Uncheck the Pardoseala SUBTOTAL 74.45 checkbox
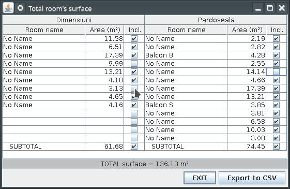 pyautogui.click(x=276, y=147)
